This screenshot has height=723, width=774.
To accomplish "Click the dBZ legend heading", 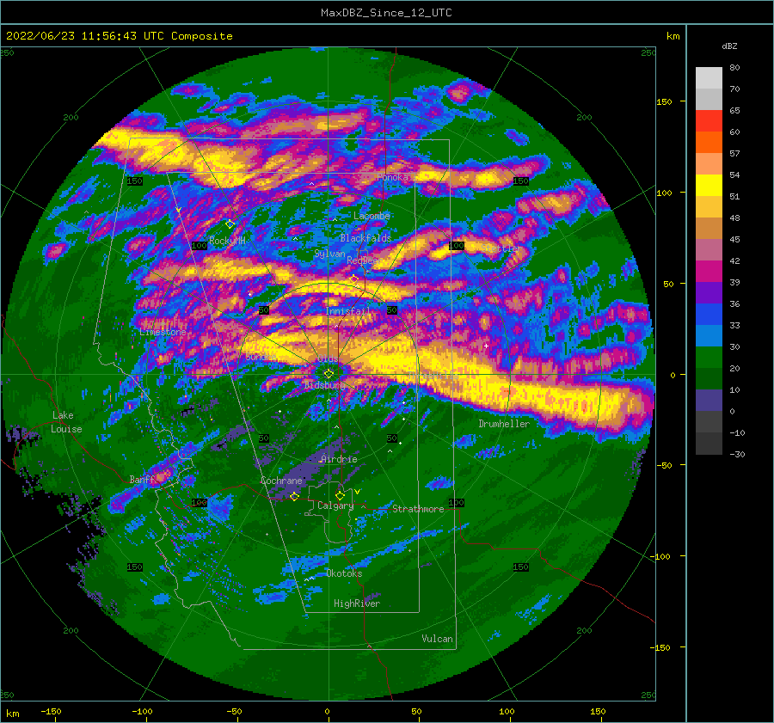I will 729,46.
